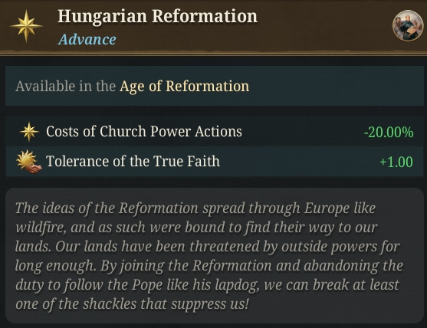Click the 'Available in the' availability banner
Image resolution: width=427 pixels, height=328 pixels.
pyautogui.click(x=215, y=86)
